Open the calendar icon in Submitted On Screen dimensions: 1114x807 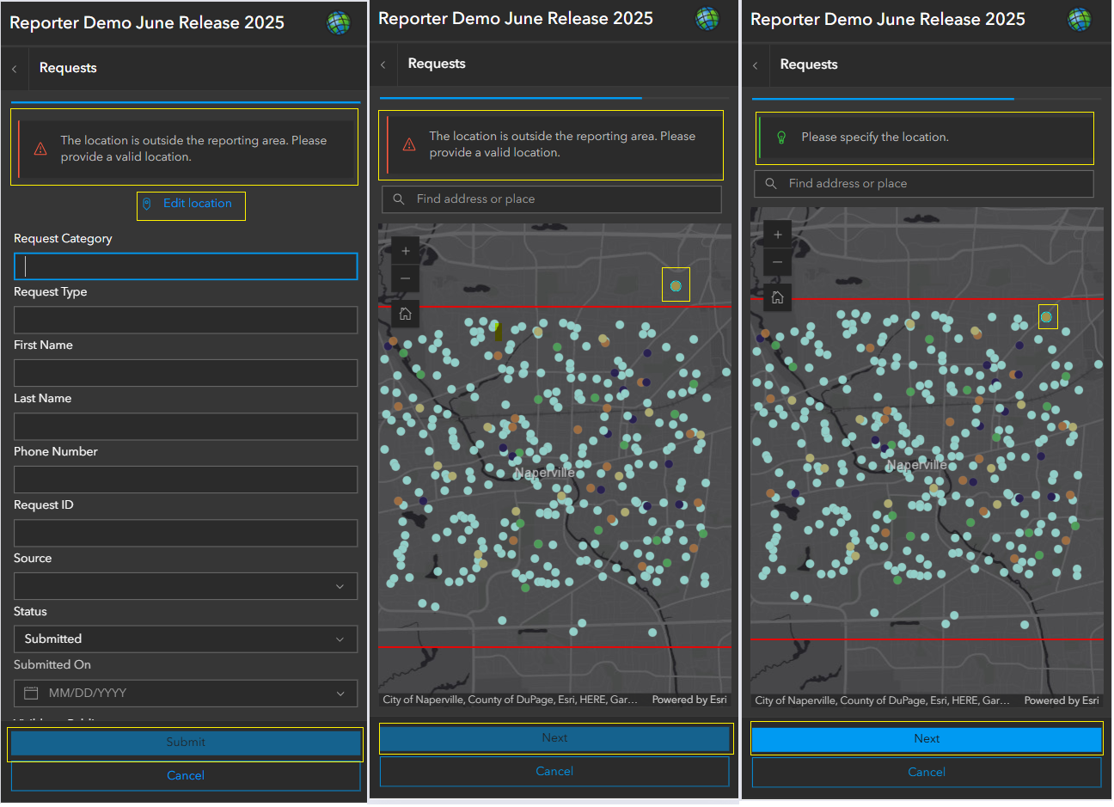click(32, 694)
